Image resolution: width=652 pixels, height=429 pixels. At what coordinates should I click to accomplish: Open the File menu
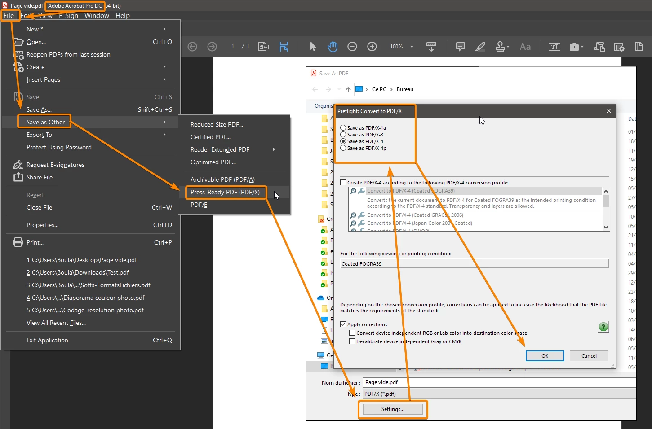(9, 15)
